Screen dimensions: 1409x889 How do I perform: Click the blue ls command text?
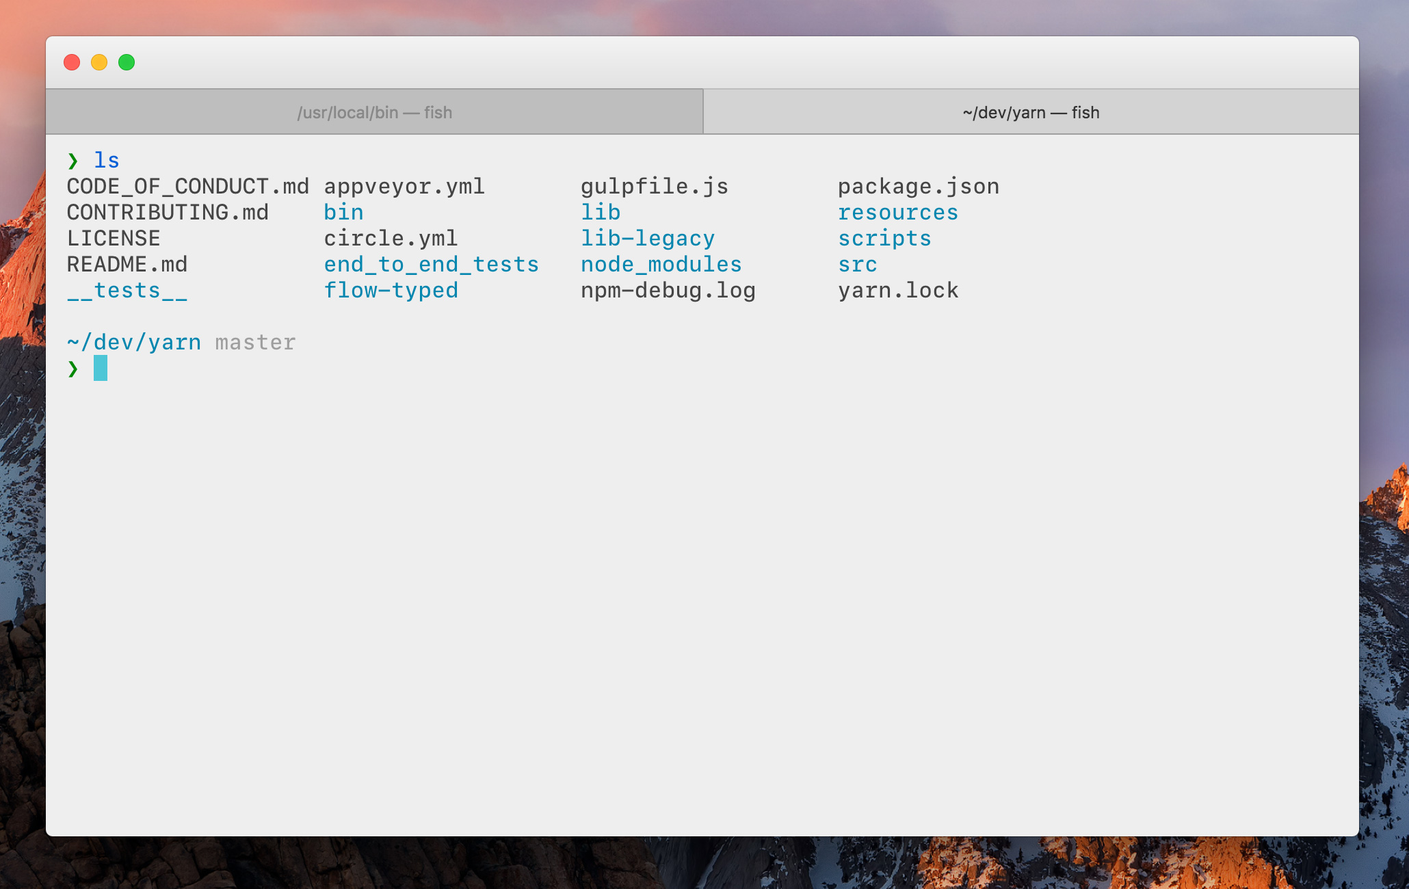click(x=107, y=159)
